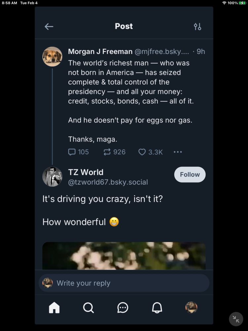The image size is (248, 331).
Task: Open Morgan J Freeman's dog avatar
Action: pyautogui.click(x=52, y=57)
